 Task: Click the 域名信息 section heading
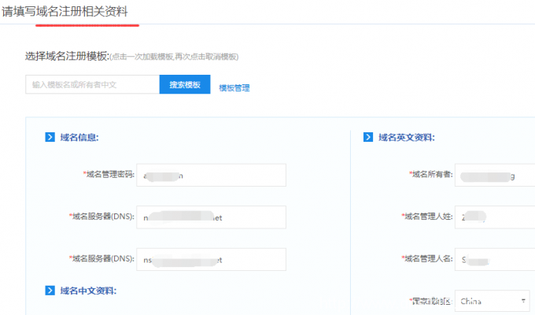(79, 137)
